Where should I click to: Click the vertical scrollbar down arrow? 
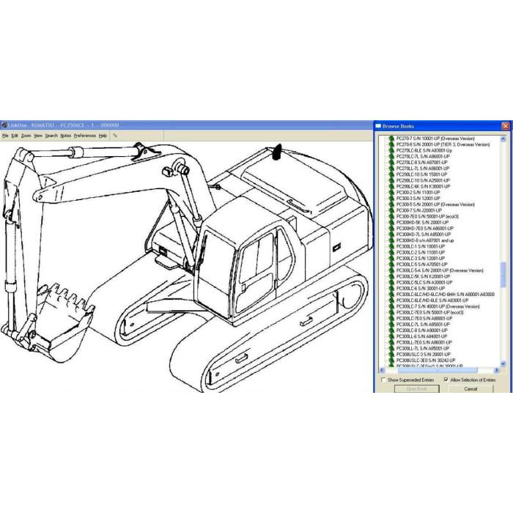click(x=503, y=363)
